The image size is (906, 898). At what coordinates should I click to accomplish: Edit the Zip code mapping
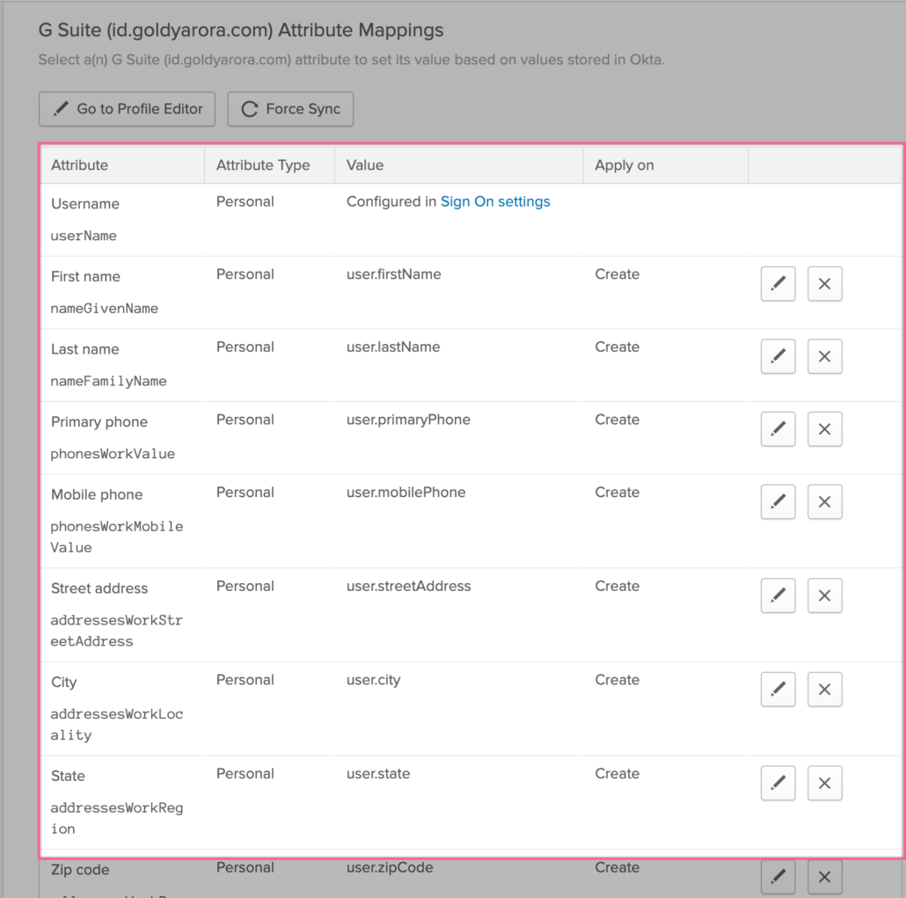[778, 877]
